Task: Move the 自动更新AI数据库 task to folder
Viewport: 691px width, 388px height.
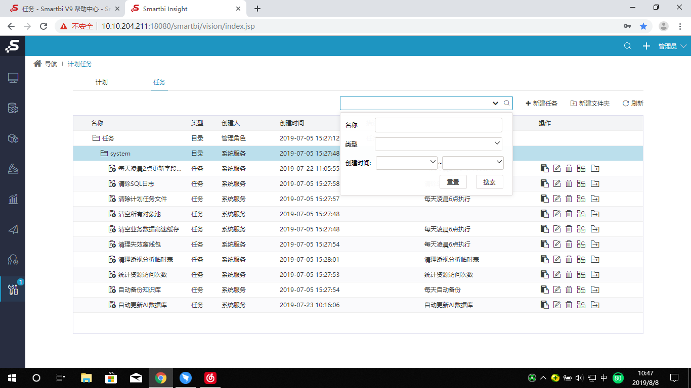Action: [595, 305]
